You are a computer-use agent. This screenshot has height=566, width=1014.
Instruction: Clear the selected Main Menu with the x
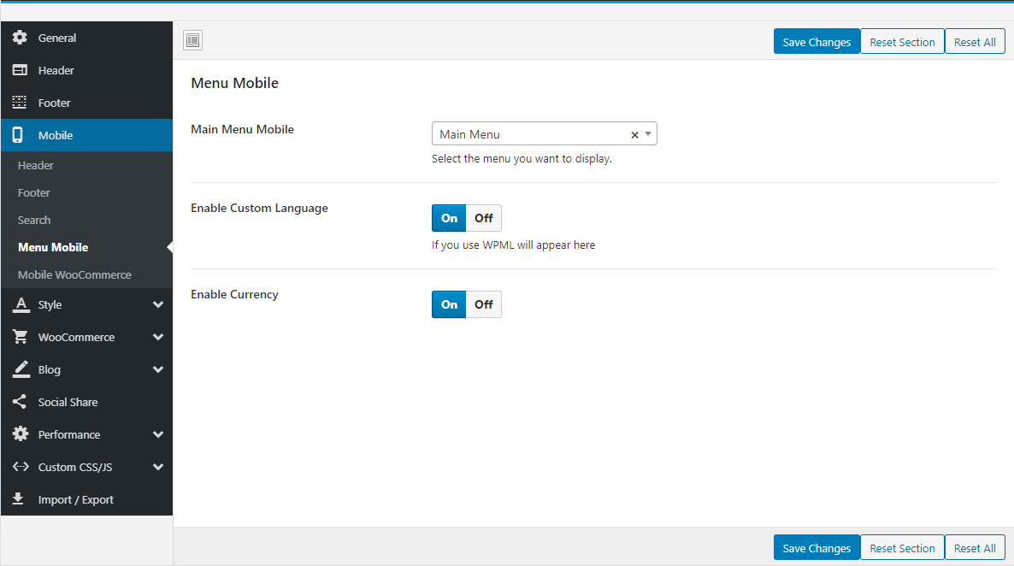click(x=634, y=135)
